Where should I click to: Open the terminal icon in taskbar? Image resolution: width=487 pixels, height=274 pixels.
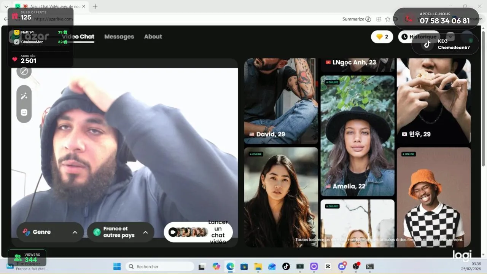tap(370, 266)
